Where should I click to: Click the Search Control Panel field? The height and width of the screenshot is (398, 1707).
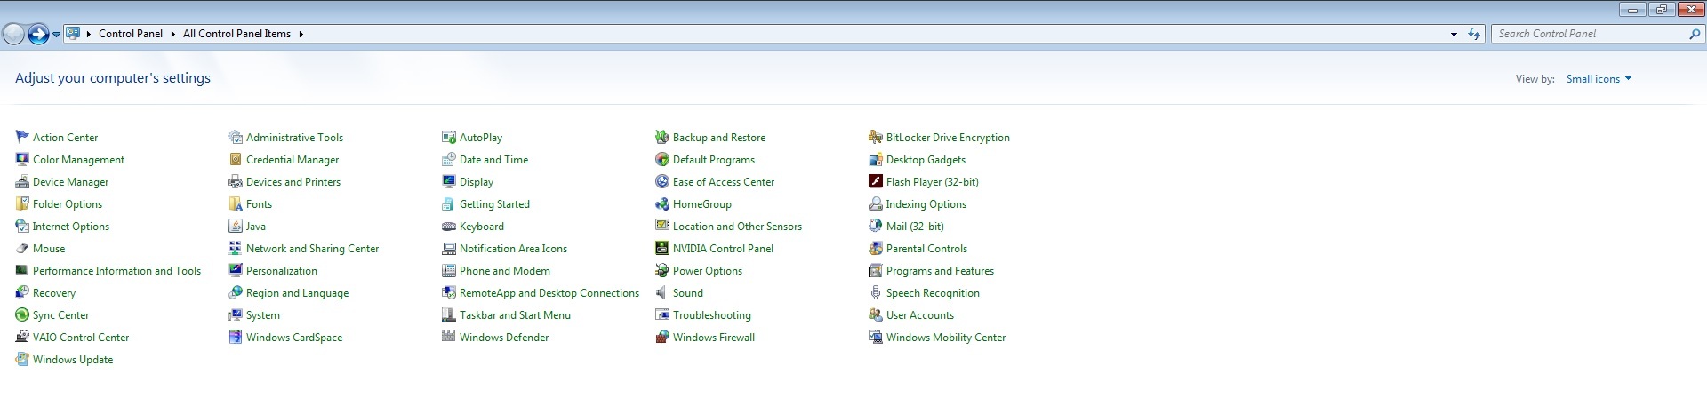pyautogui.click(x=1590, y=34)
